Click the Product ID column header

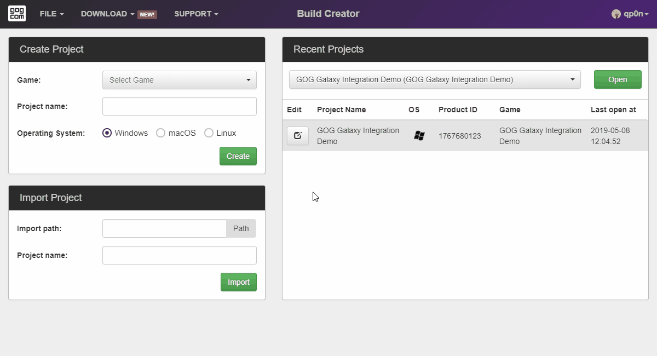[458, 110]
